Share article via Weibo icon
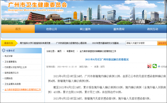The width and height of the screenshot is (167, 103). pyautogui.click(x=149, y=66)
